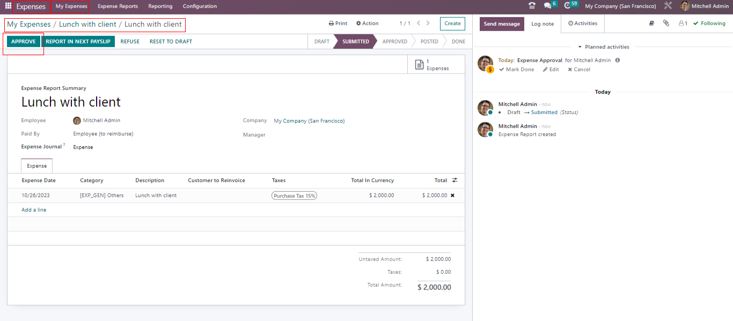The height and width of the screenshot is (321, 733).
Task: Open the Mitchell Admin user menu
Action: coord(705,6)
